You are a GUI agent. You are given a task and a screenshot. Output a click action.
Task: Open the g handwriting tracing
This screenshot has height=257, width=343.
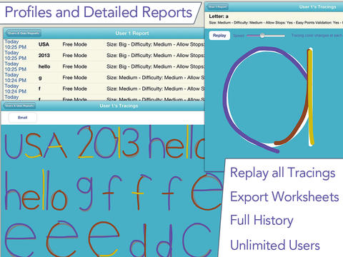pyautogui.click(x=85, y=194)
